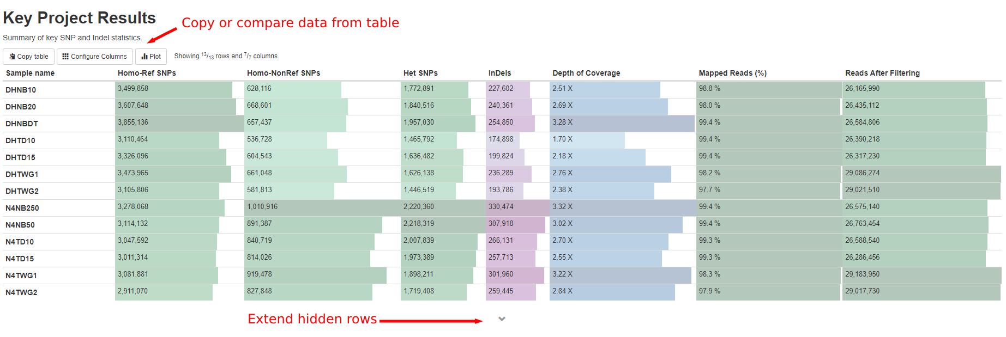
Task: Select sample name N4NB50
Action: 20,225
